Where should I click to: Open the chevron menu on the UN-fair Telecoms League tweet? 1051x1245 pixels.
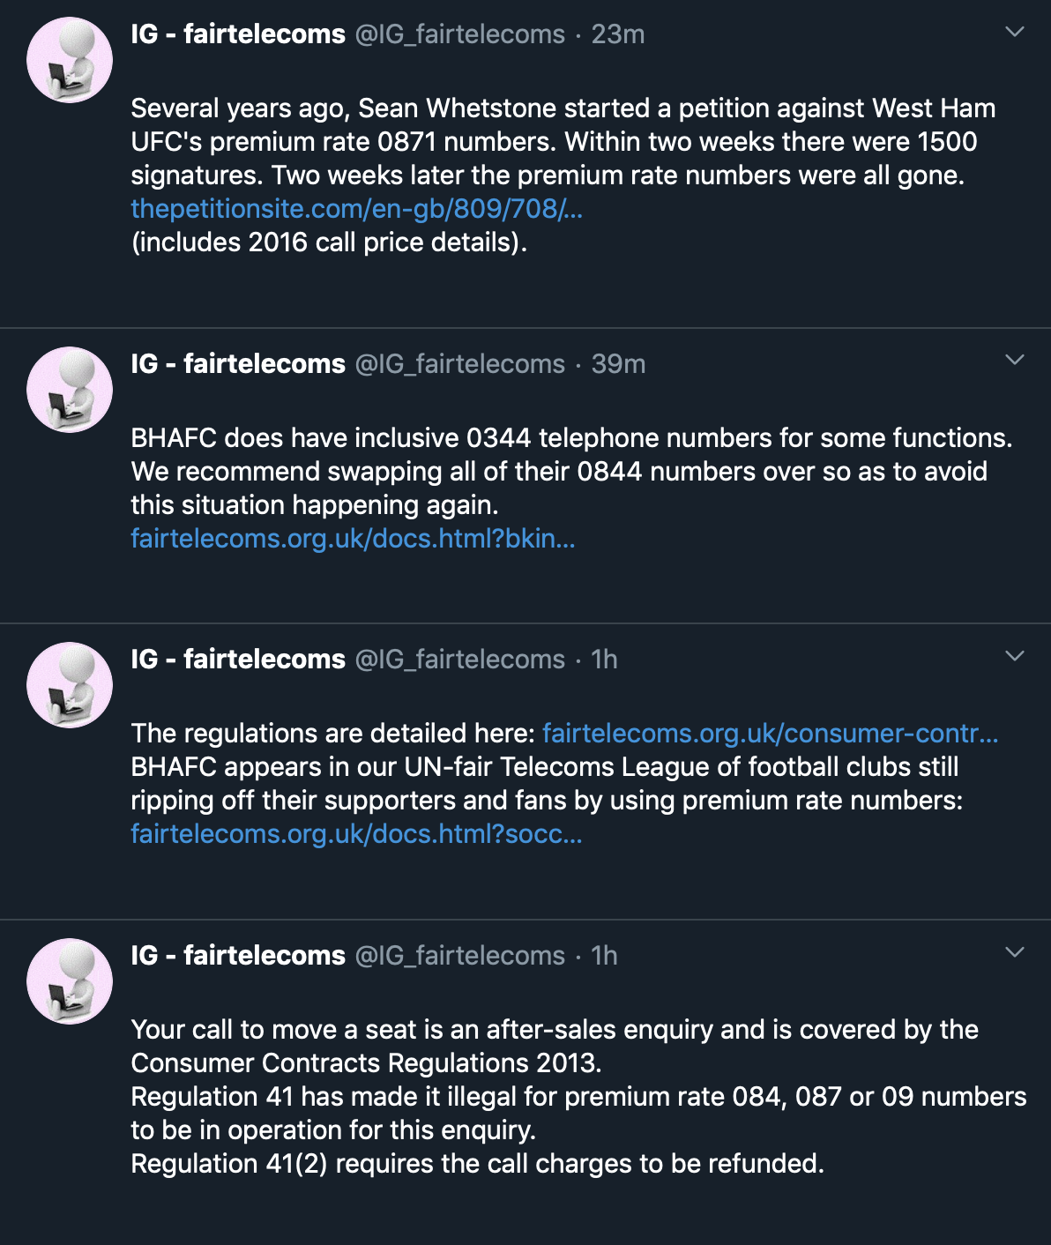[1015, 656]
